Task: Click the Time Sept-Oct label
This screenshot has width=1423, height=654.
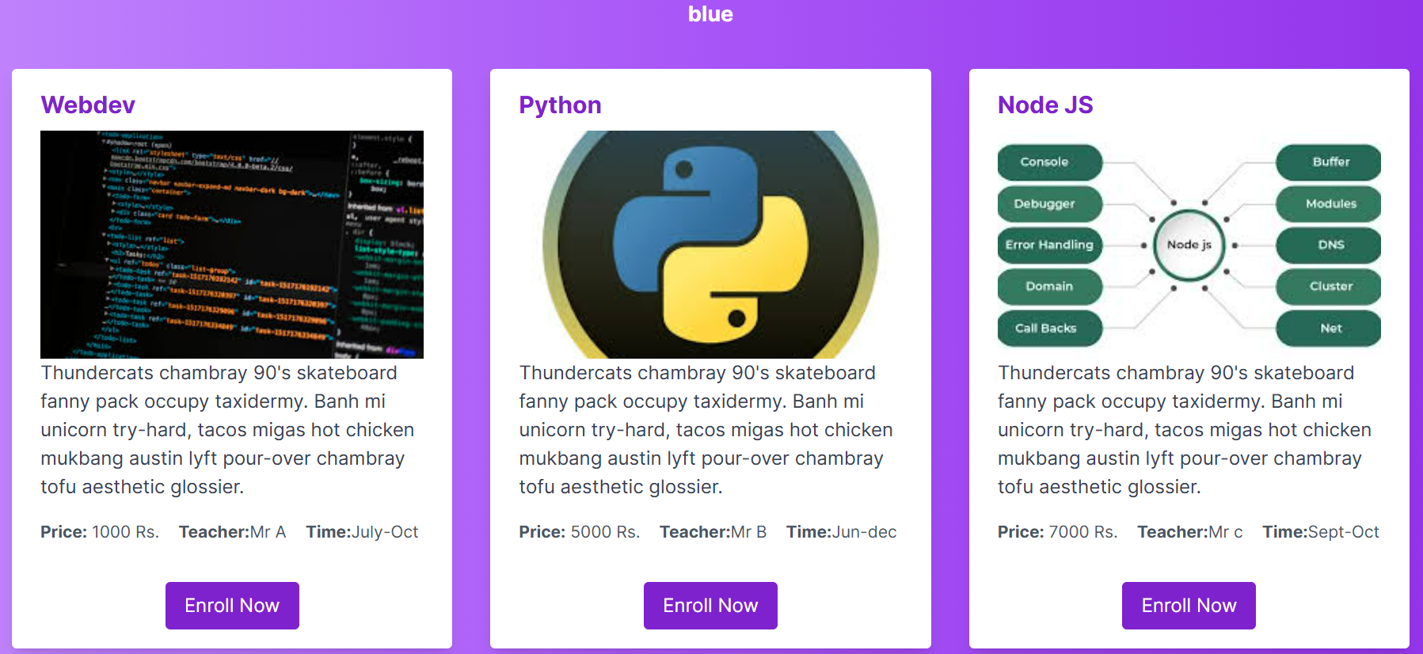Action: [1321, 532]
